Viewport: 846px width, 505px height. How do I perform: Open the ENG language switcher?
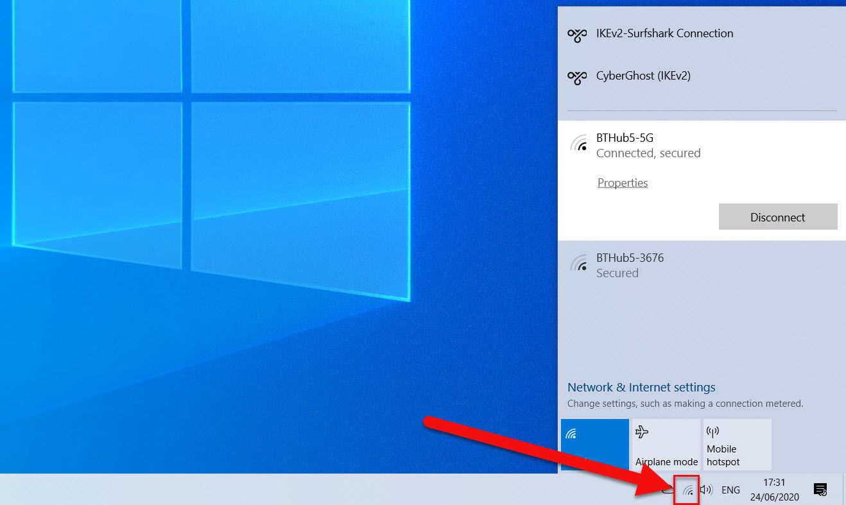tap(730, 489)
